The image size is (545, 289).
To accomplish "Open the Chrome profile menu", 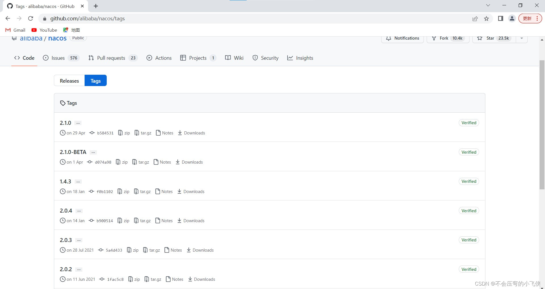I will [x=512, y=18].
